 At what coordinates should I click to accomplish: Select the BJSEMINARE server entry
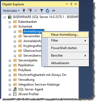coord(46,17)
